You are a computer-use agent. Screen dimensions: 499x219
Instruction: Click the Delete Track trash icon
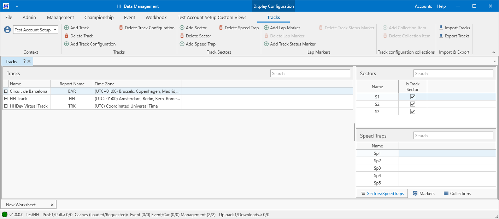tap(66, 36)
